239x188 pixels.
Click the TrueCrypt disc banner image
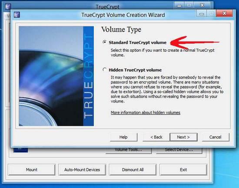click(x=56, y=76)
